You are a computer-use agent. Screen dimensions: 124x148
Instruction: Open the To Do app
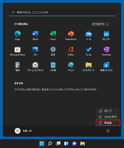(x=89, y=51)
